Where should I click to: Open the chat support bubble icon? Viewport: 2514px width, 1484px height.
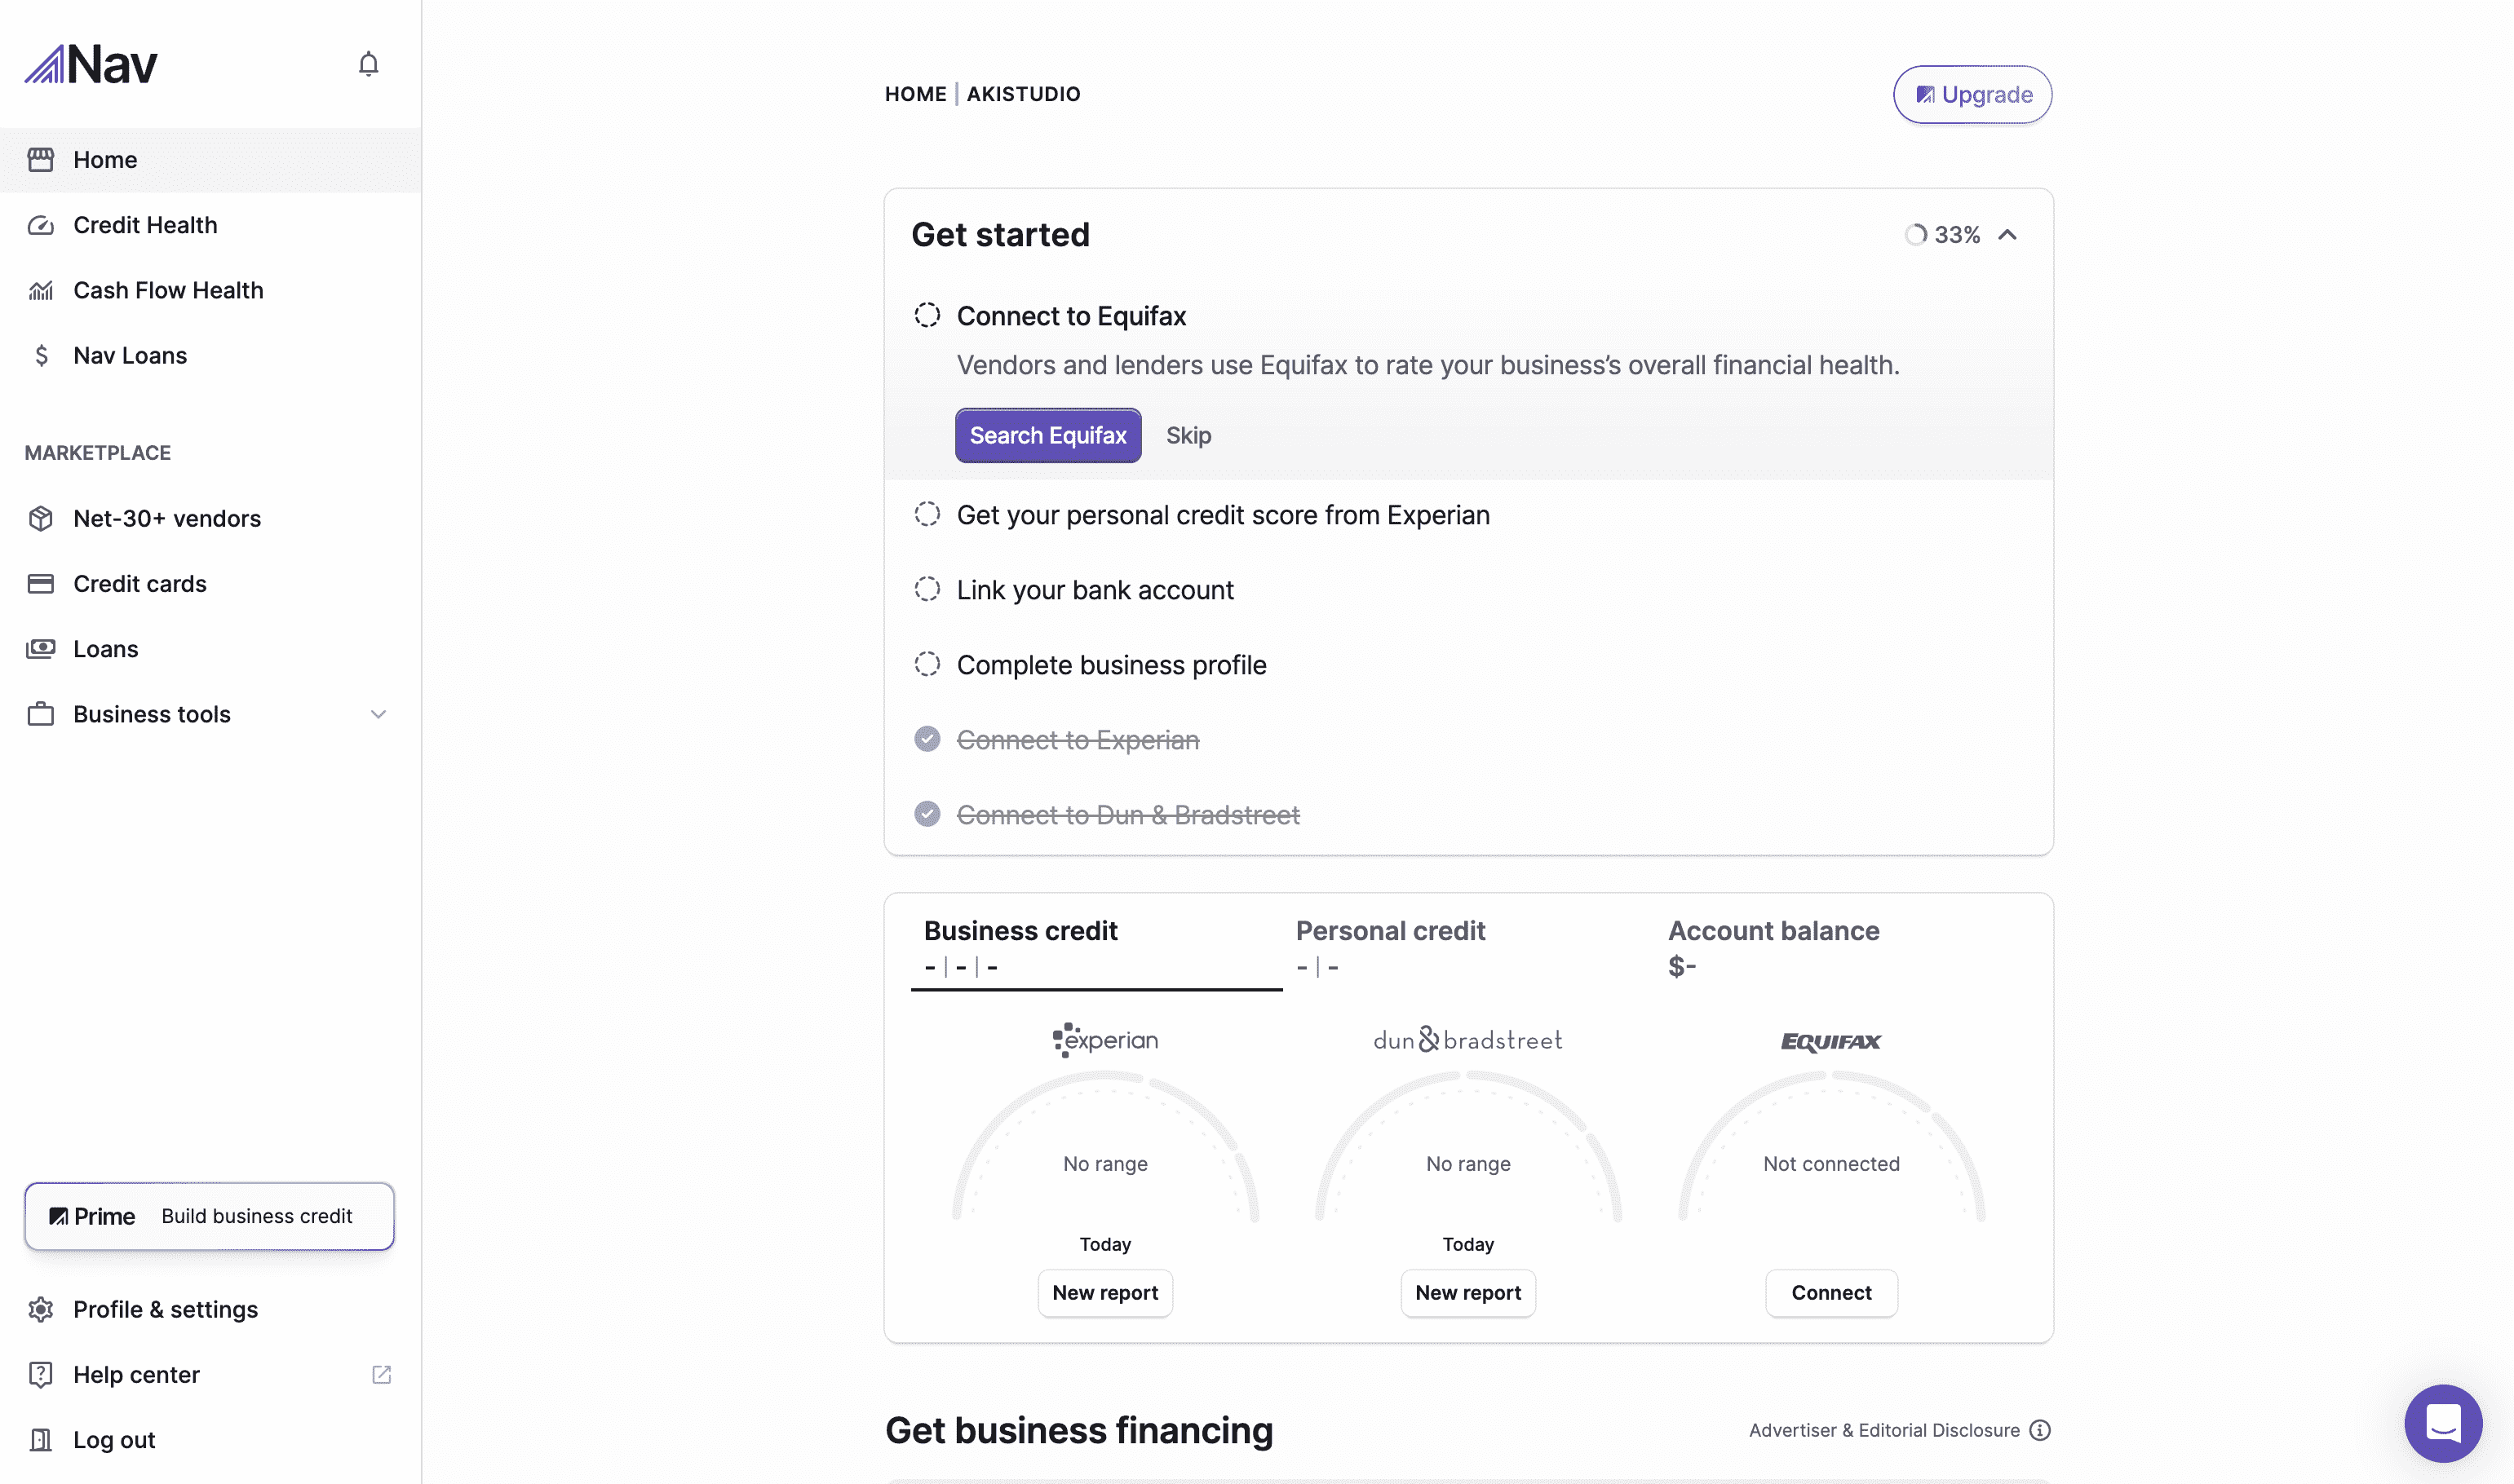2442,1422
